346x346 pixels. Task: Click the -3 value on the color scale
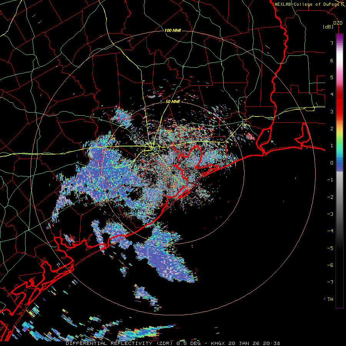(x=330, y=214)
